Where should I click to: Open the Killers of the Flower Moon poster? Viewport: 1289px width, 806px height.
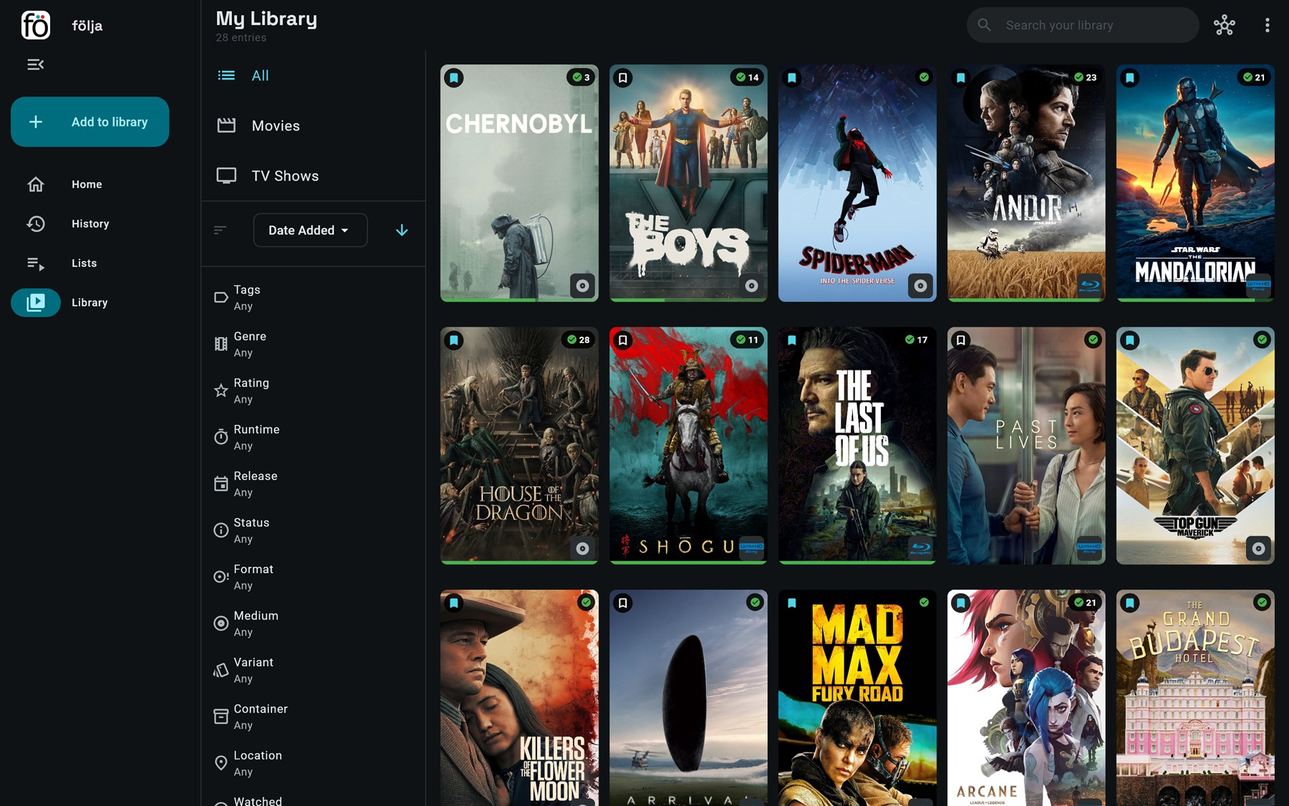tap(519, 699)
